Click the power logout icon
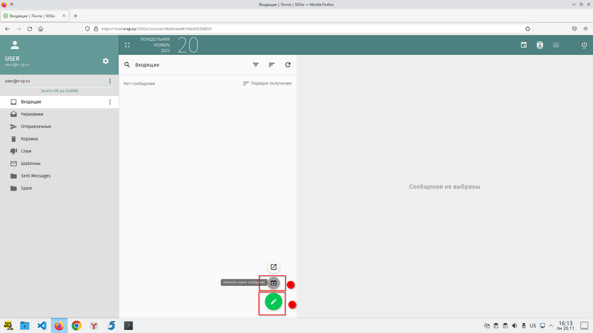Image resolution: width=593 pixels, height=333 pixels. point(584,45)
